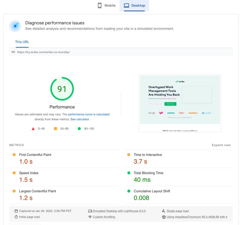
Task: Click the red triangle 0–49 legend icon
Action: pyautogui.click(x=33, y=129)
